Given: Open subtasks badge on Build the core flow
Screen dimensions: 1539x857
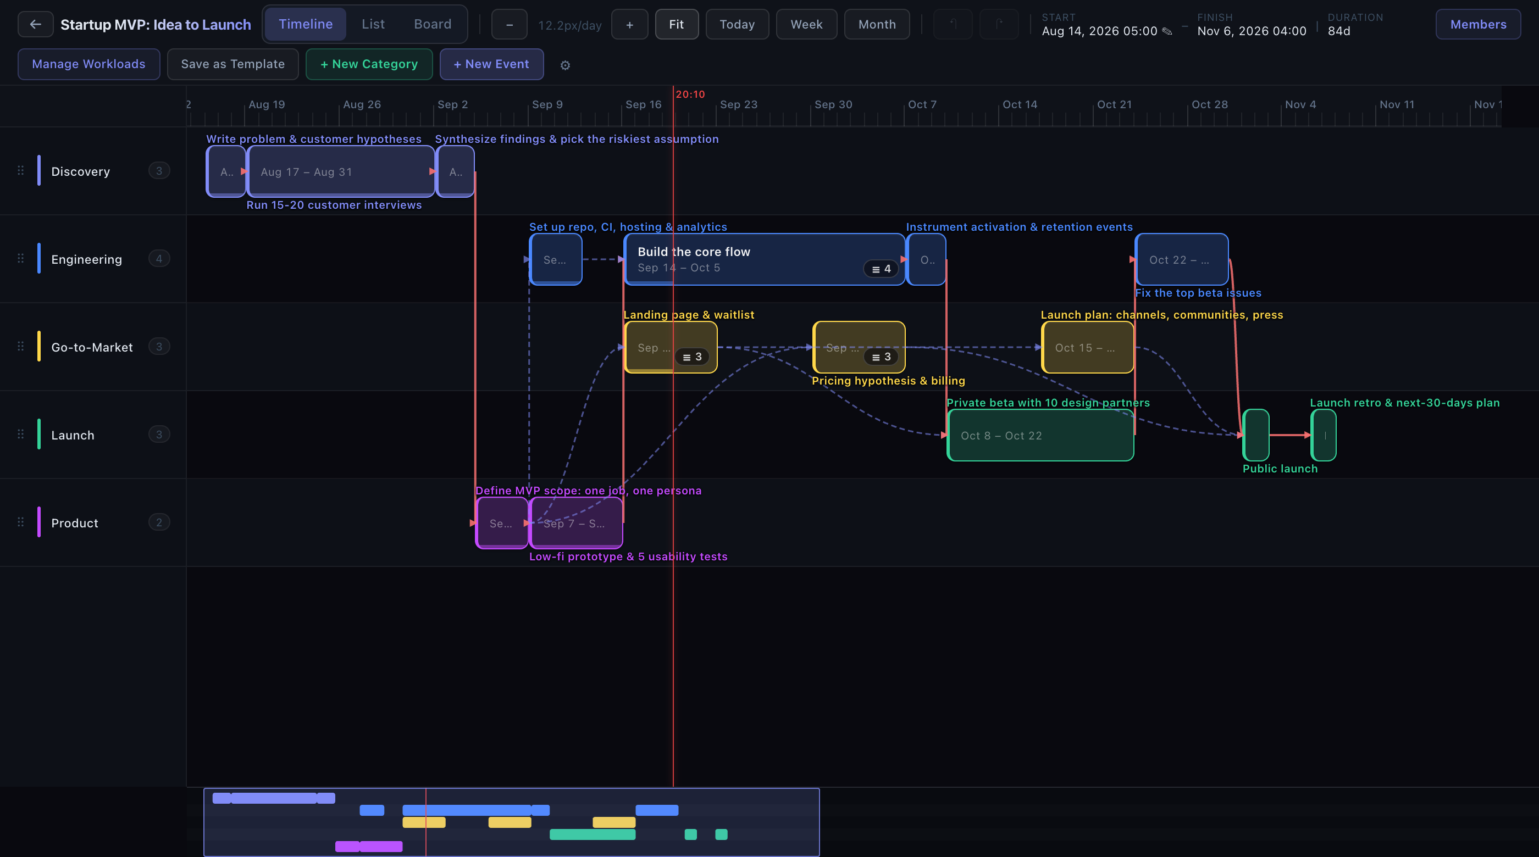Looking at the screenshot, I should coord(881,269).
